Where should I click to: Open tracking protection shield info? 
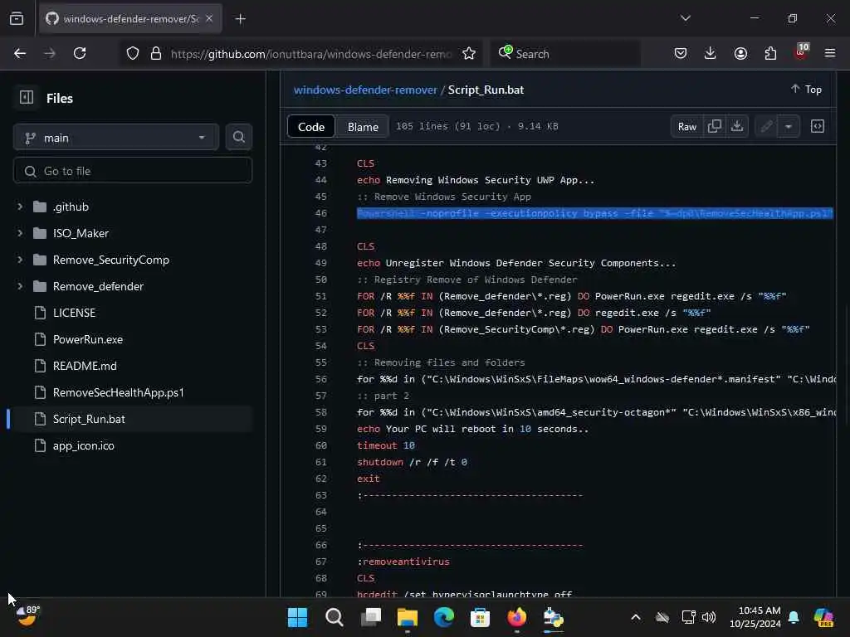133,54
